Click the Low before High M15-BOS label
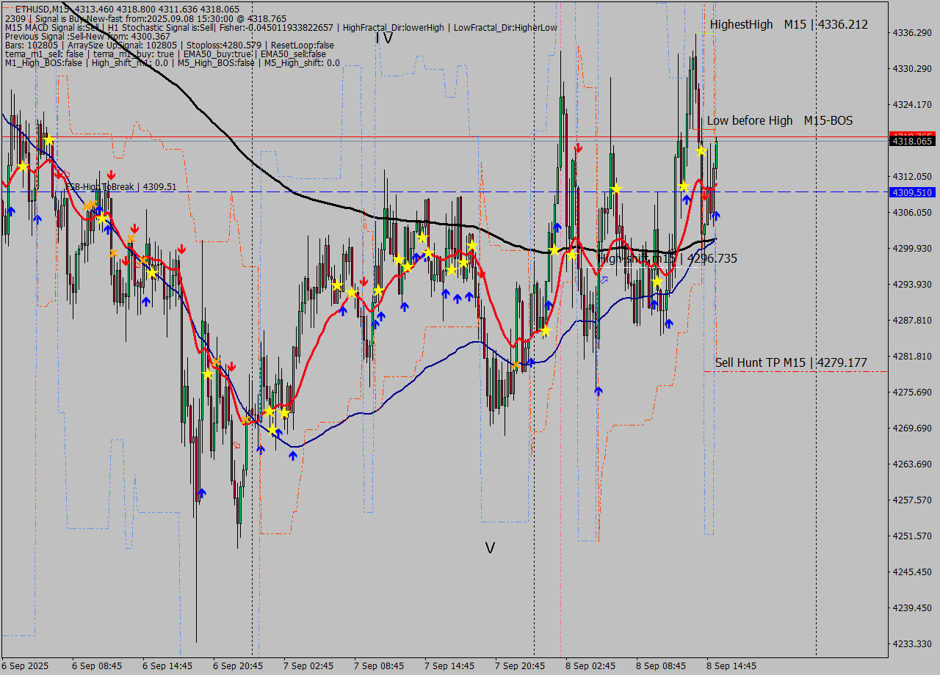 point(779,120)
